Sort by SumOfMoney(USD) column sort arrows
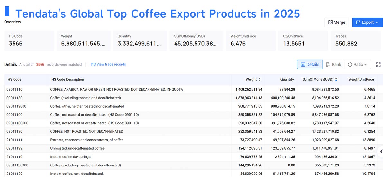 coord(336,80)
